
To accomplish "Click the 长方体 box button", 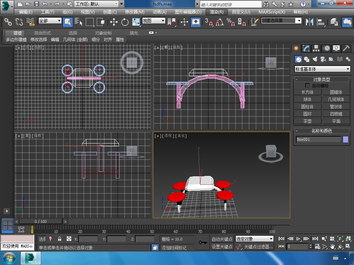I will [x=307, y=92].
